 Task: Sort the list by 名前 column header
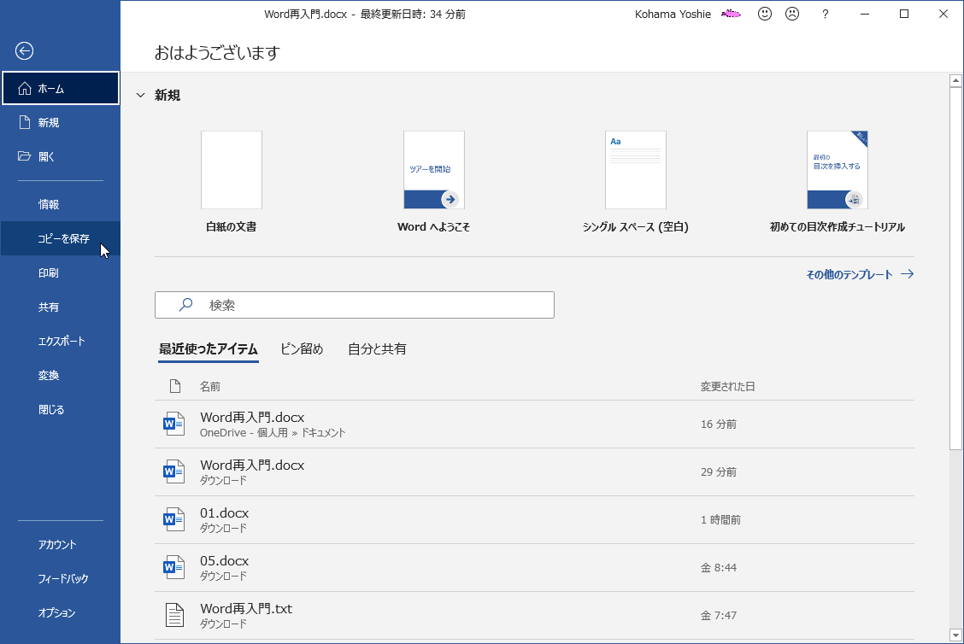[210, 387]
